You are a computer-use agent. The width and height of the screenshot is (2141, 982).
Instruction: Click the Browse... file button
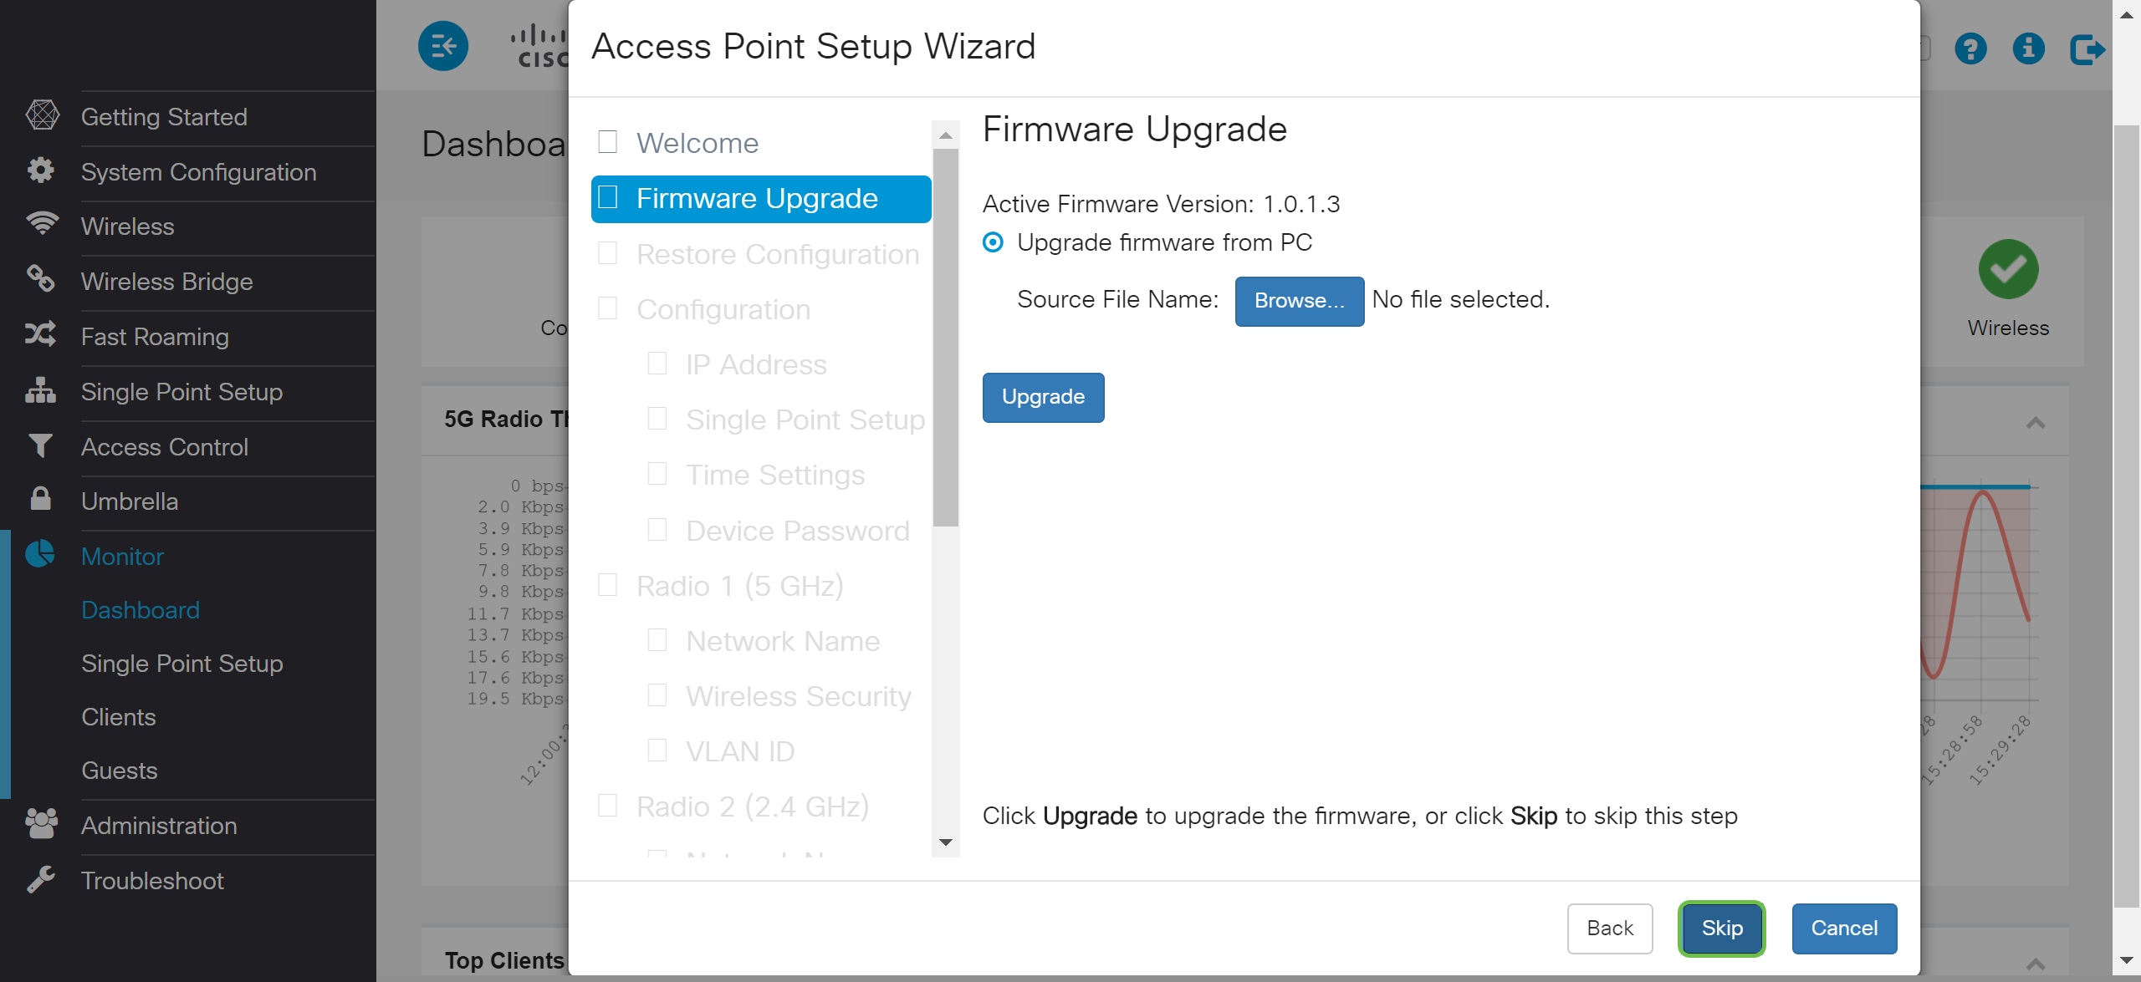pos(1299,301)
